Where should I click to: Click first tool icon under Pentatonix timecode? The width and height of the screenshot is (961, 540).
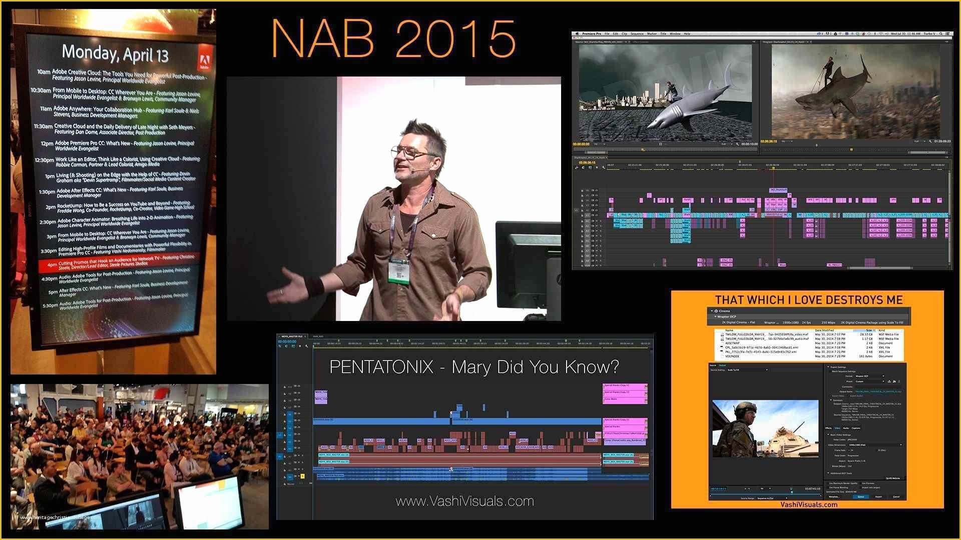pyautogui.click(x=280, y=346)
